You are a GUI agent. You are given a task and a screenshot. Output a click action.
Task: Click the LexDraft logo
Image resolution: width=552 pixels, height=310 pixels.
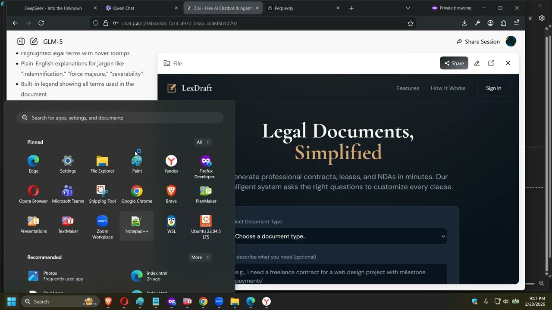pyautogui.click(x=190, y=88)
